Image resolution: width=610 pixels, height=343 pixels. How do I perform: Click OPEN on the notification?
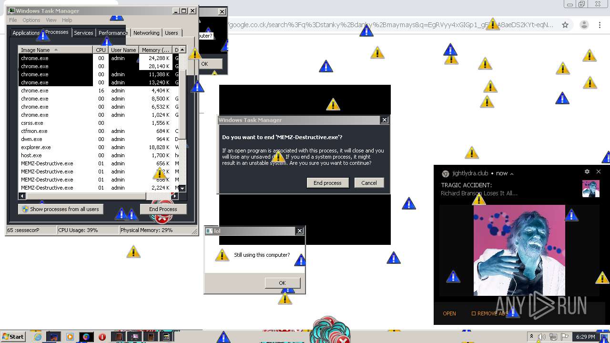coord(449,313)
